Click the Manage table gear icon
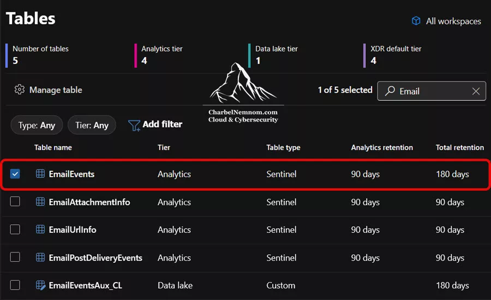This screenshot has width=491, height=300. click(x=20, y=89)
